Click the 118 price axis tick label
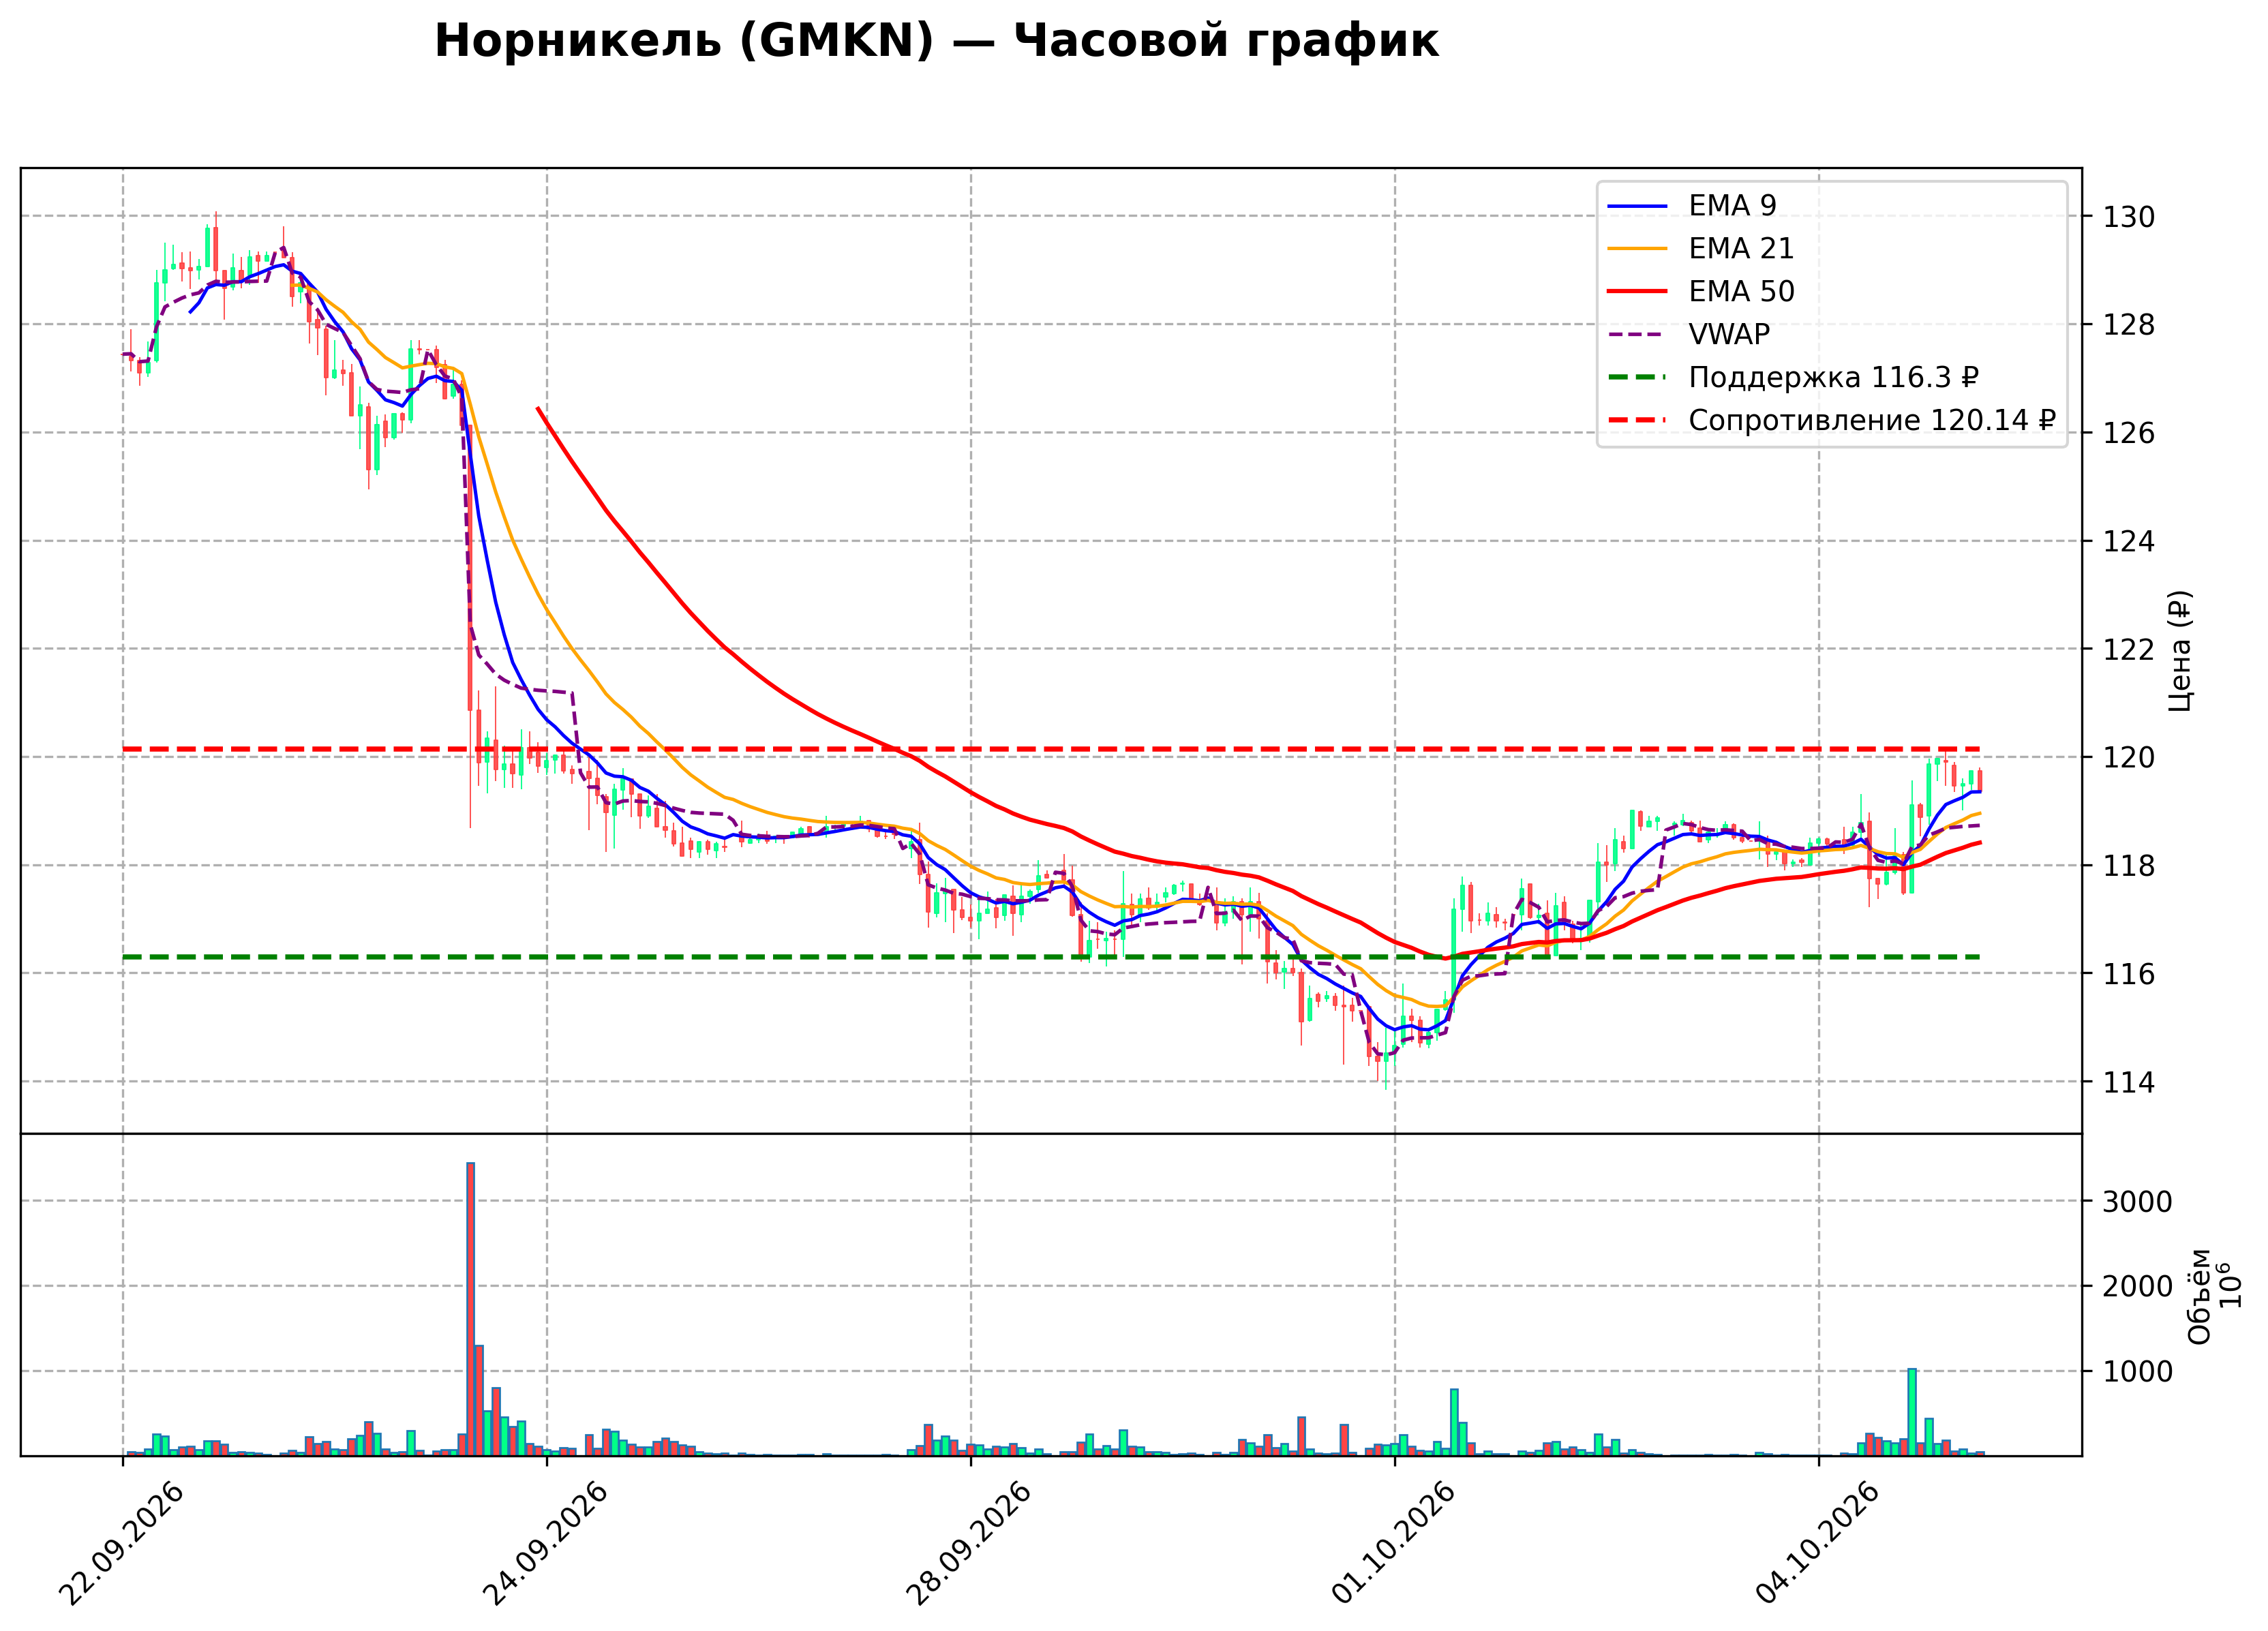The width and height of the screenshot is (2268, 1631). tap(2129, 865)
